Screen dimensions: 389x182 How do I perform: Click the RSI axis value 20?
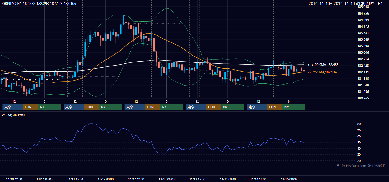359,161
